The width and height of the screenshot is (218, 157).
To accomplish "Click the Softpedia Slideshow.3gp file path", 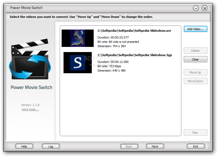I will coord(135,55).
